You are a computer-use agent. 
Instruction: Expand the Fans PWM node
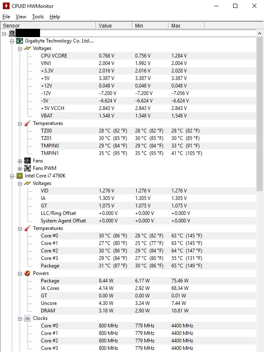(20, 169)
